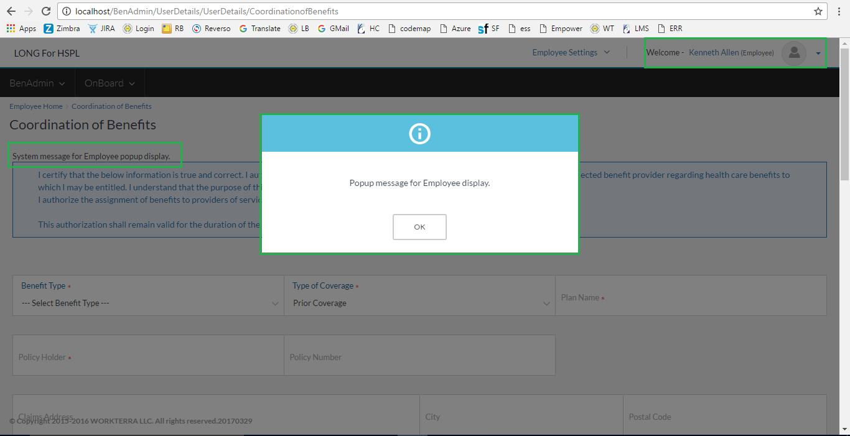Reload the page with refresh icon
Viewport: 850px width, 436px height.
[x=45, y=11]
